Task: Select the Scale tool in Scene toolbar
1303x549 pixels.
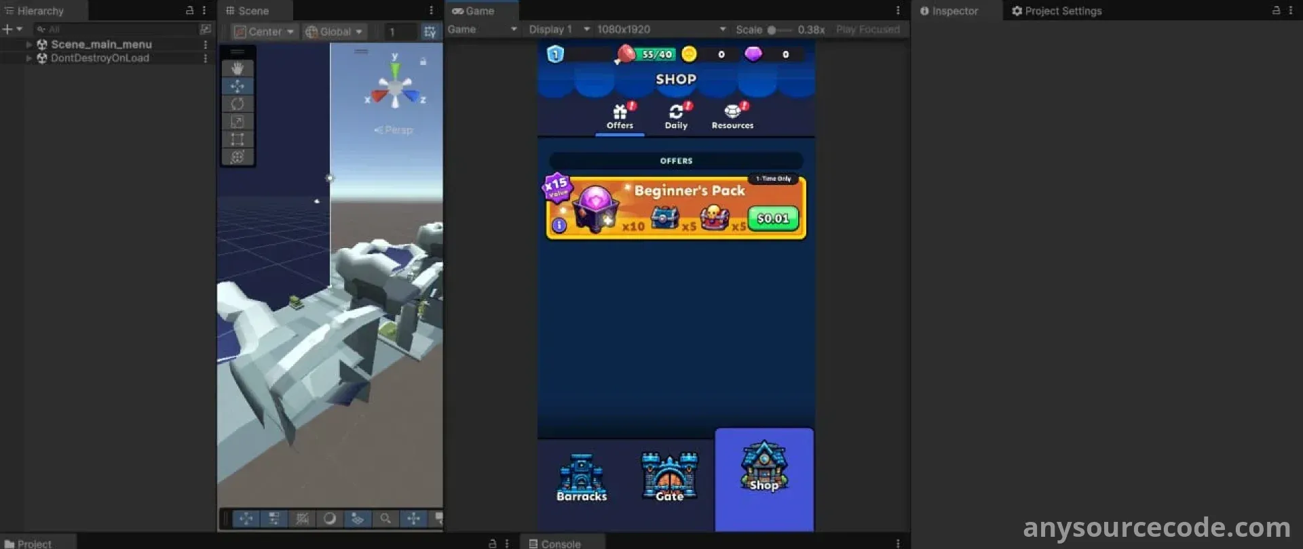Action: pos(238,121)
